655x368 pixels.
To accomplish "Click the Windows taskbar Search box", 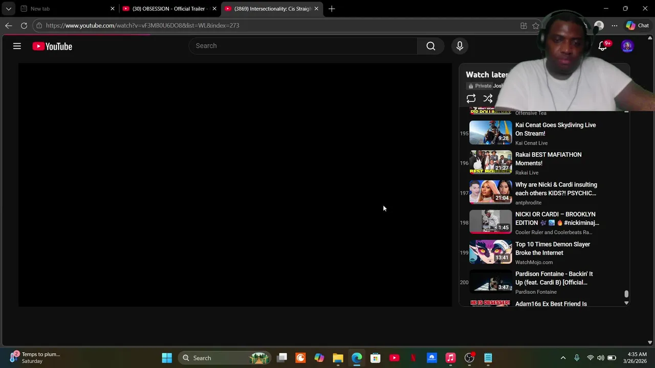I will point(225,358).
